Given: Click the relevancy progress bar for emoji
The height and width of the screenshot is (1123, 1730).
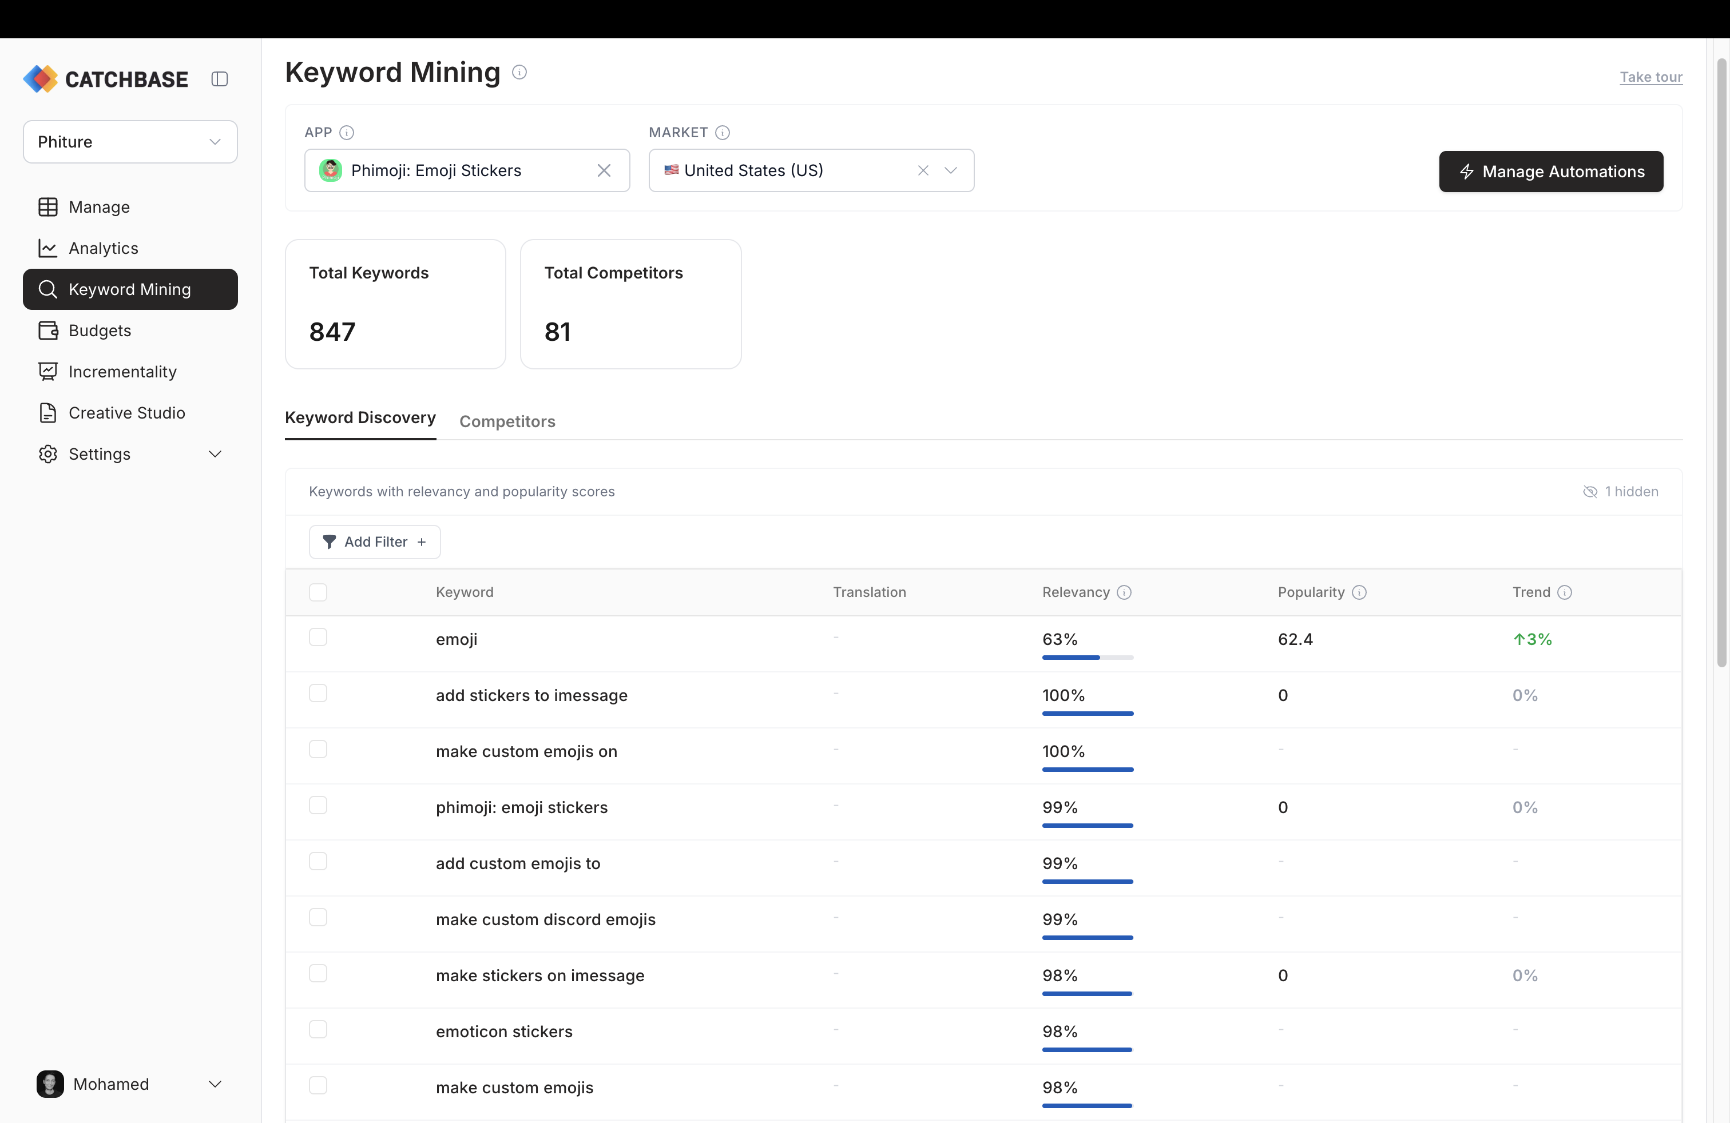Looking at the screenshot, I should (x=1087, y=658).
